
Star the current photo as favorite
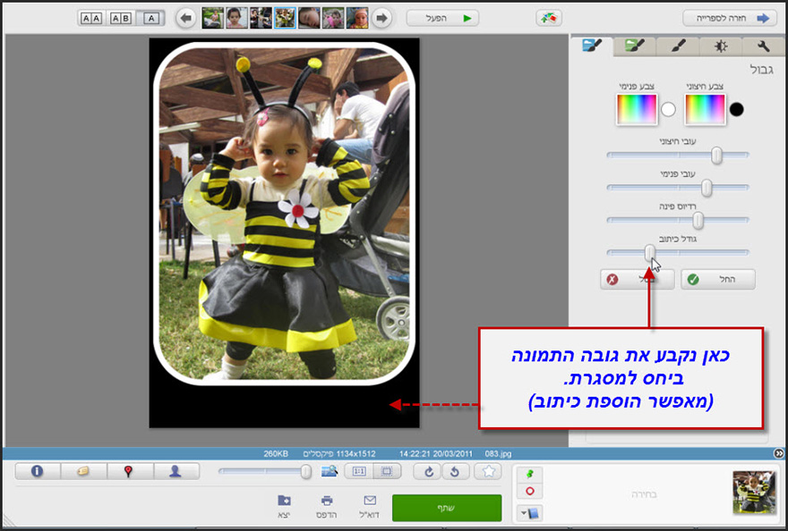tap(489, 472)
